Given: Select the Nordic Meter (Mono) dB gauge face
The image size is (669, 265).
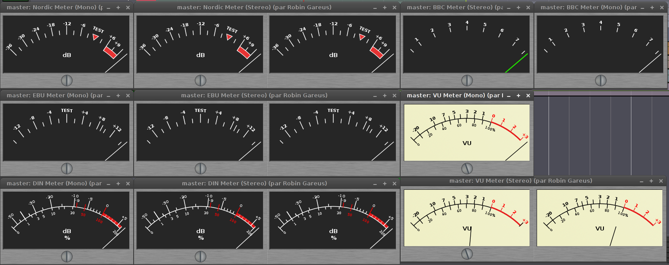Looking at the screenshot, I should click(66, 44).
